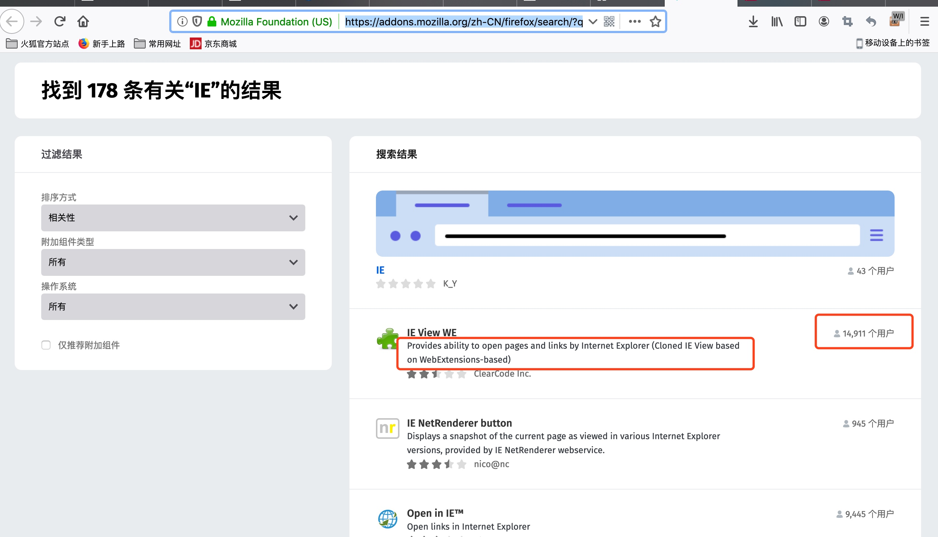This screenshot has width=938, height=537.
Task: Open the library bookshelf icon
Action: (777, 21)
